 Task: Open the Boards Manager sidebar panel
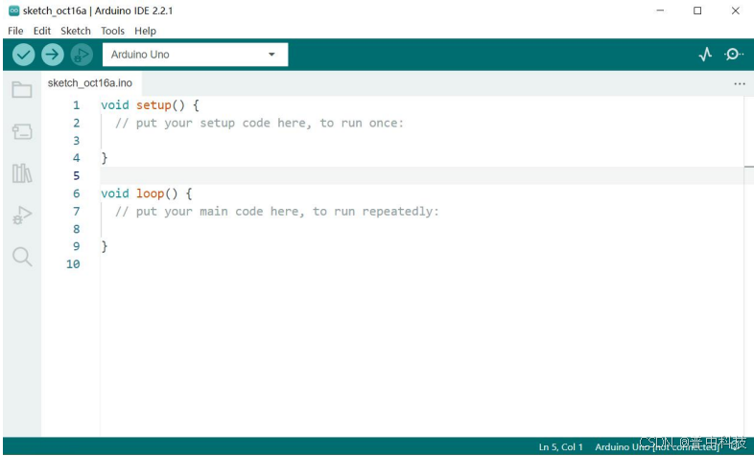22,131
